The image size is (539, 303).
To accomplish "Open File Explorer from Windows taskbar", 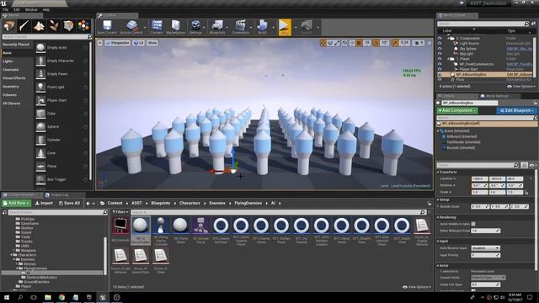I will tap(48, 297).
